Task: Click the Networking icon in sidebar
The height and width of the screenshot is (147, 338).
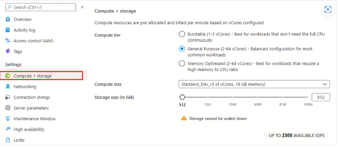Action: tap(8, 87)
